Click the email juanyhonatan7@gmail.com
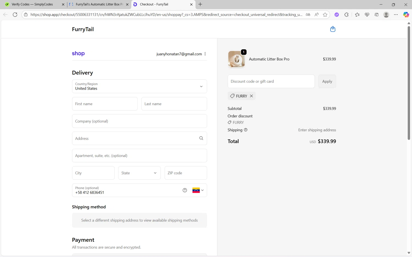This screenshot has width=412, height=257. click(x=179, y=54)
